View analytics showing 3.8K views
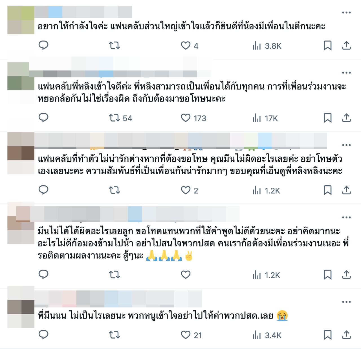 click(267, 45)
